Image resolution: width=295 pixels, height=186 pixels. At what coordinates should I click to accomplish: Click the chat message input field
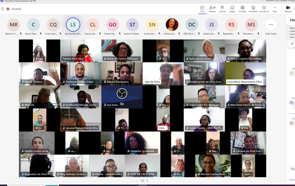tap(292, 173)
